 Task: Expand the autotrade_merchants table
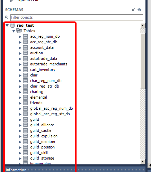click(x=20, y=64)
